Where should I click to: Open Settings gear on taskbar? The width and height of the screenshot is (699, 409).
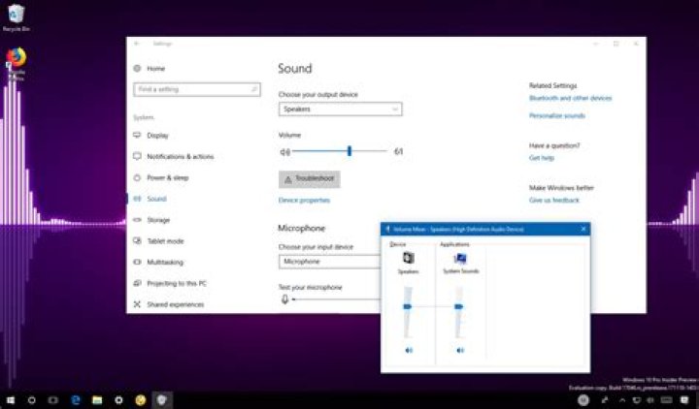click(118, 400)
